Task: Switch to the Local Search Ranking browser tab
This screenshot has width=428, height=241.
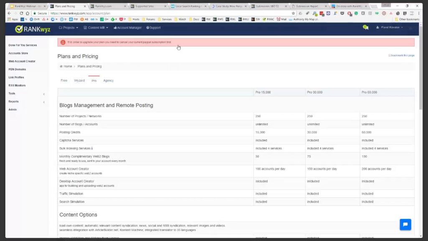Action: (x=189, y=6)
